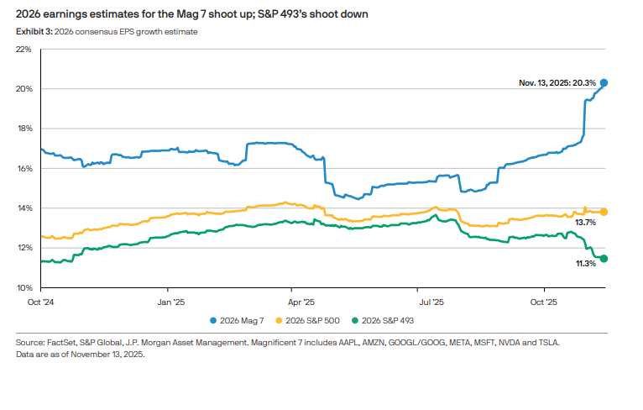
Task: Click the Jul '25 x-axis label
Action: point(430,301)
